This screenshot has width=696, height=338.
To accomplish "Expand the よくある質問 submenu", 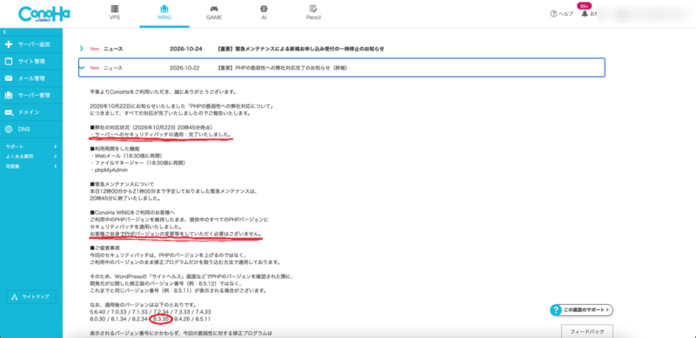I will coord(31,156).
